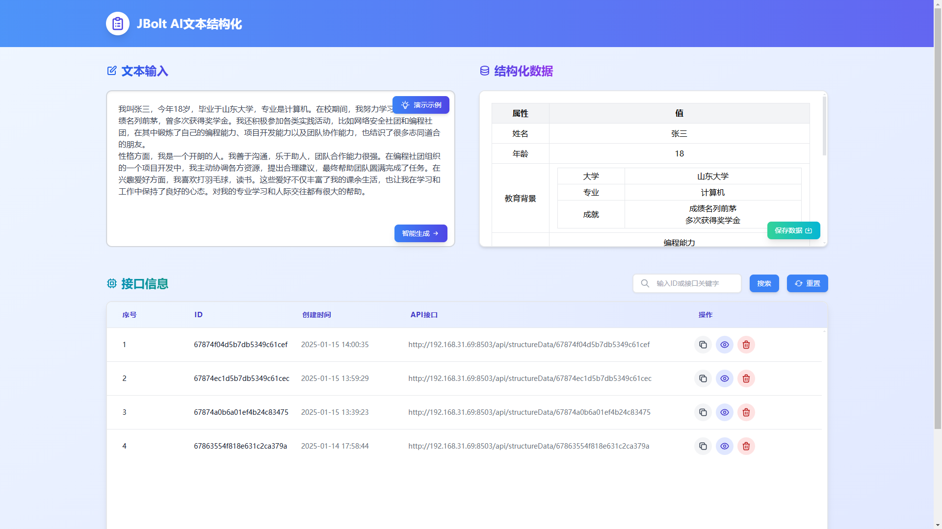Screen dimensions: 942x529
Task: Select ID 67874ec1d5b7db5349c61cec
Action: (241, 378)
